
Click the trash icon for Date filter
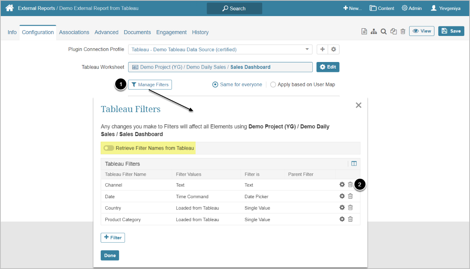pyautogui.click(x=350, y=196)
